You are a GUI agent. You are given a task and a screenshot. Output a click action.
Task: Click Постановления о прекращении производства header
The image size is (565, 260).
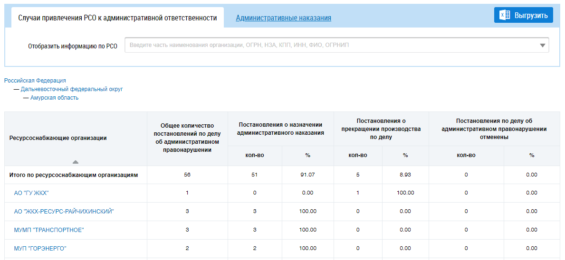381,129
